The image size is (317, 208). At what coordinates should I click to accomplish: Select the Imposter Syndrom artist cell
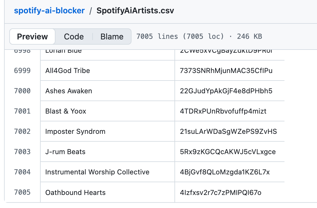pyautogui.click(x=107, y=131)
